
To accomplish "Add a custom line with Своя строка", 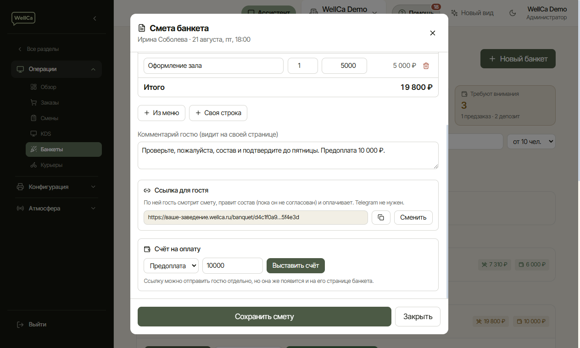I will 218,113.
